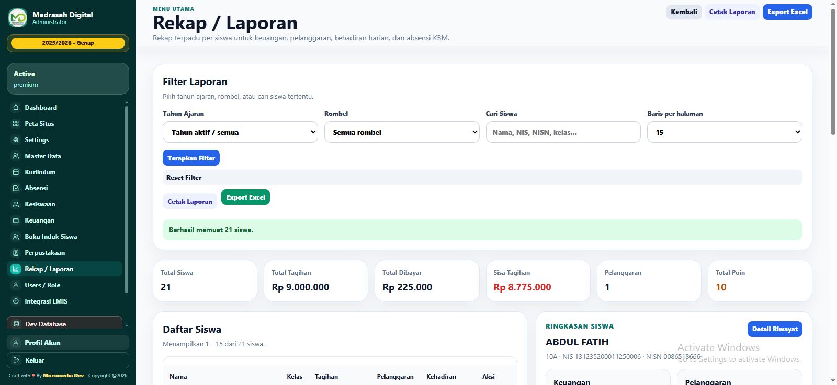The width and height of the screenshot is (837, 385).
Task: Click the green Export Excel button
Action: tap(245, 197)
